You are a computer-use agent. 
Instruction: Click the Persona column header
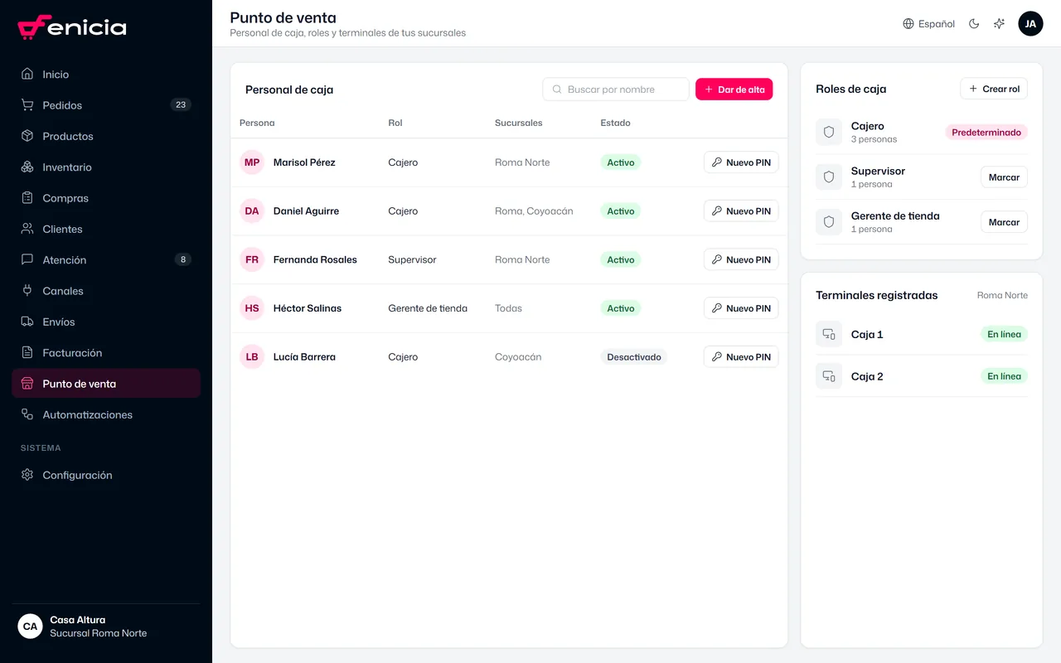(257, 123)
